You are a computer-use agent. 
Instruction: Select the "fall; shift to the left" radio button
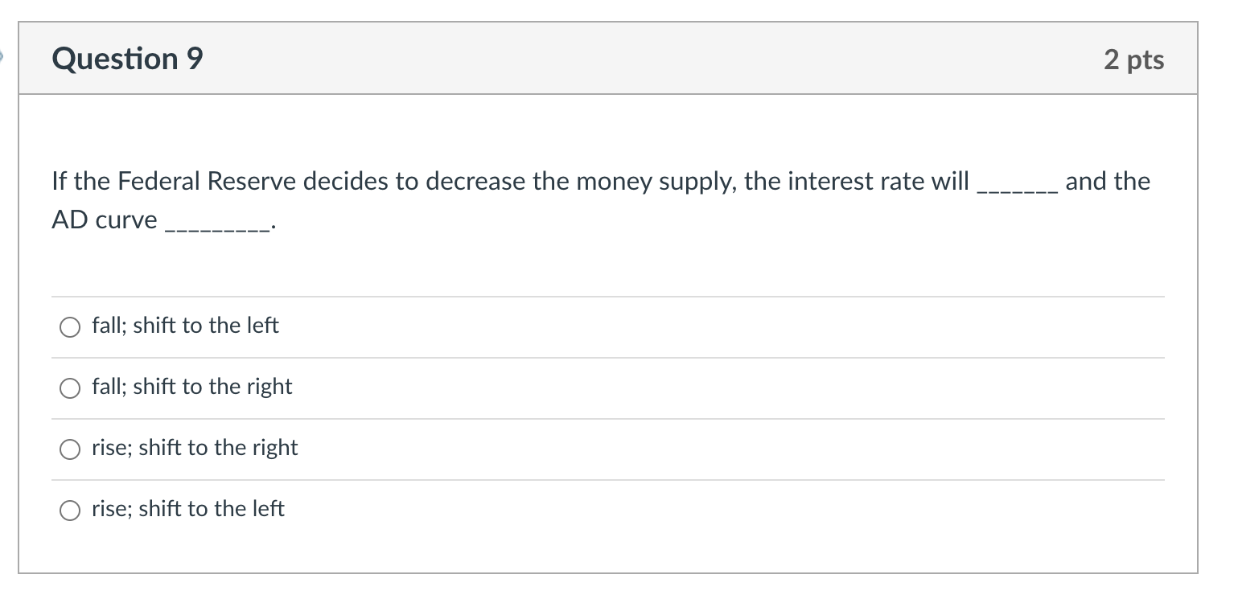pos(70,327)
